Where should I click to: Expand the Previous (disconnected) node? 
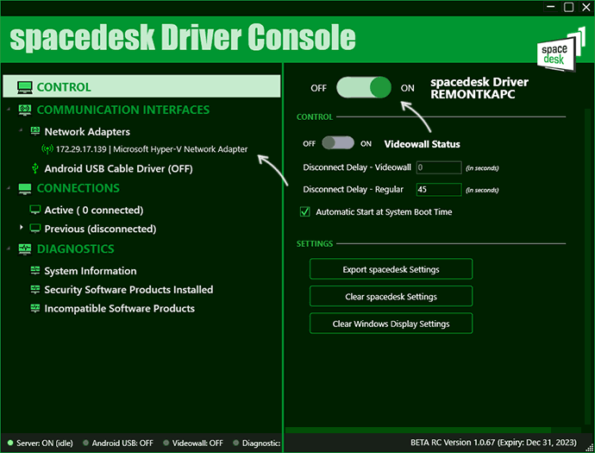pos(22,228)
